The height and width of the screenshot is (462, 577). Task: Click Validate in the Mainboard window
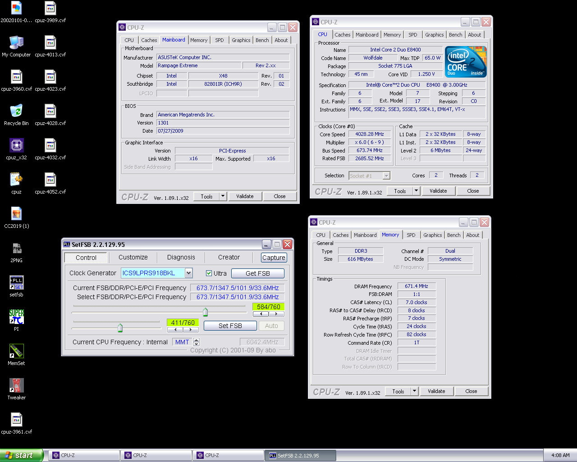(x=245, y=196)
